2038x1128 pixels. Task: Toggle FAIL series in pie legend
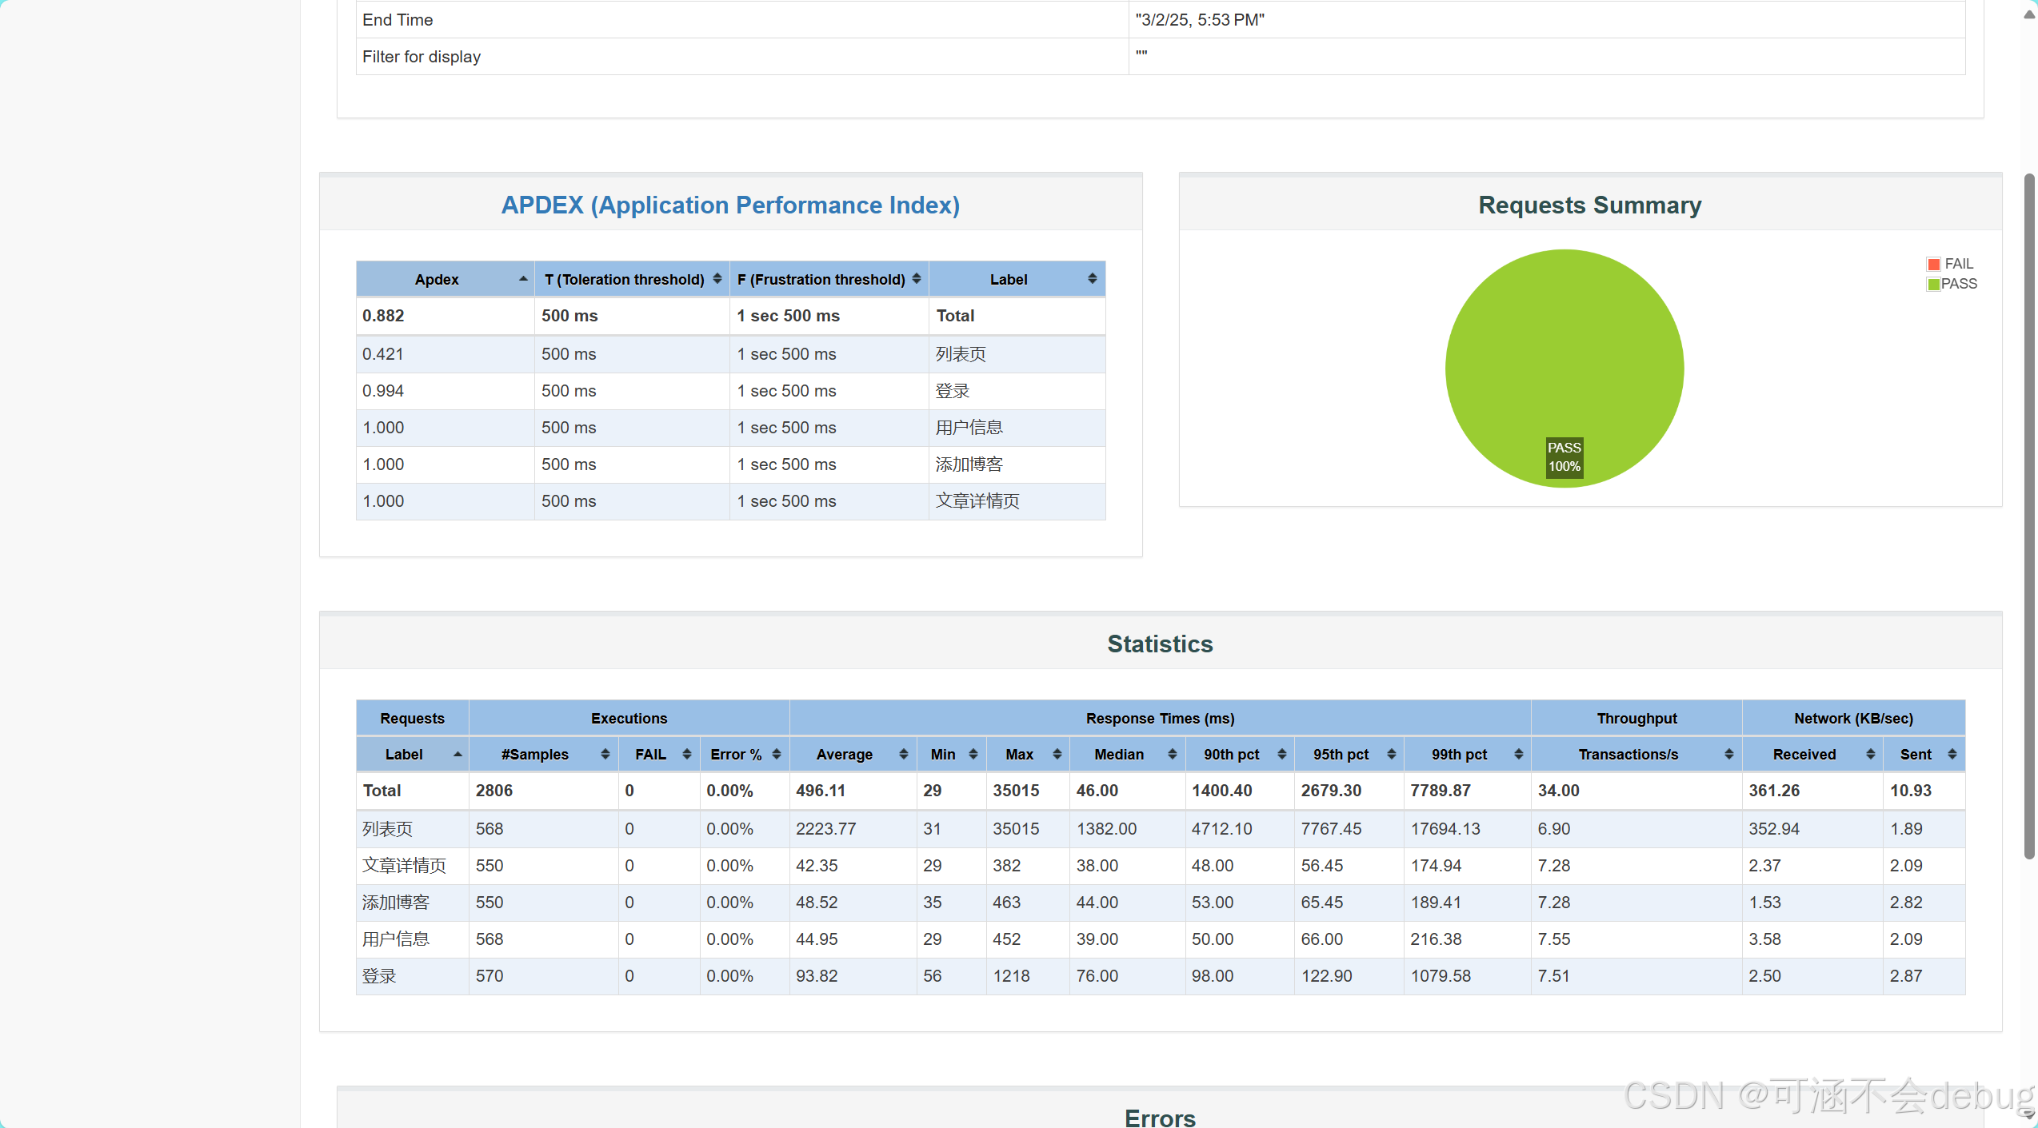tap(1959, 264)
